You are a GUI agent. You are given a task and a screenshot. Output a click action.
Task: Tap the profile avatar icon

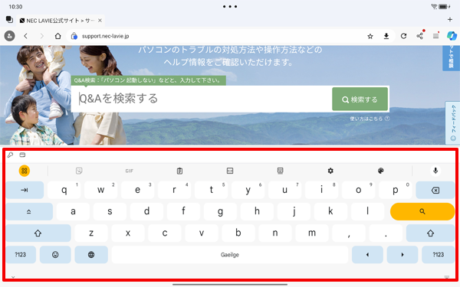[9, 36]
